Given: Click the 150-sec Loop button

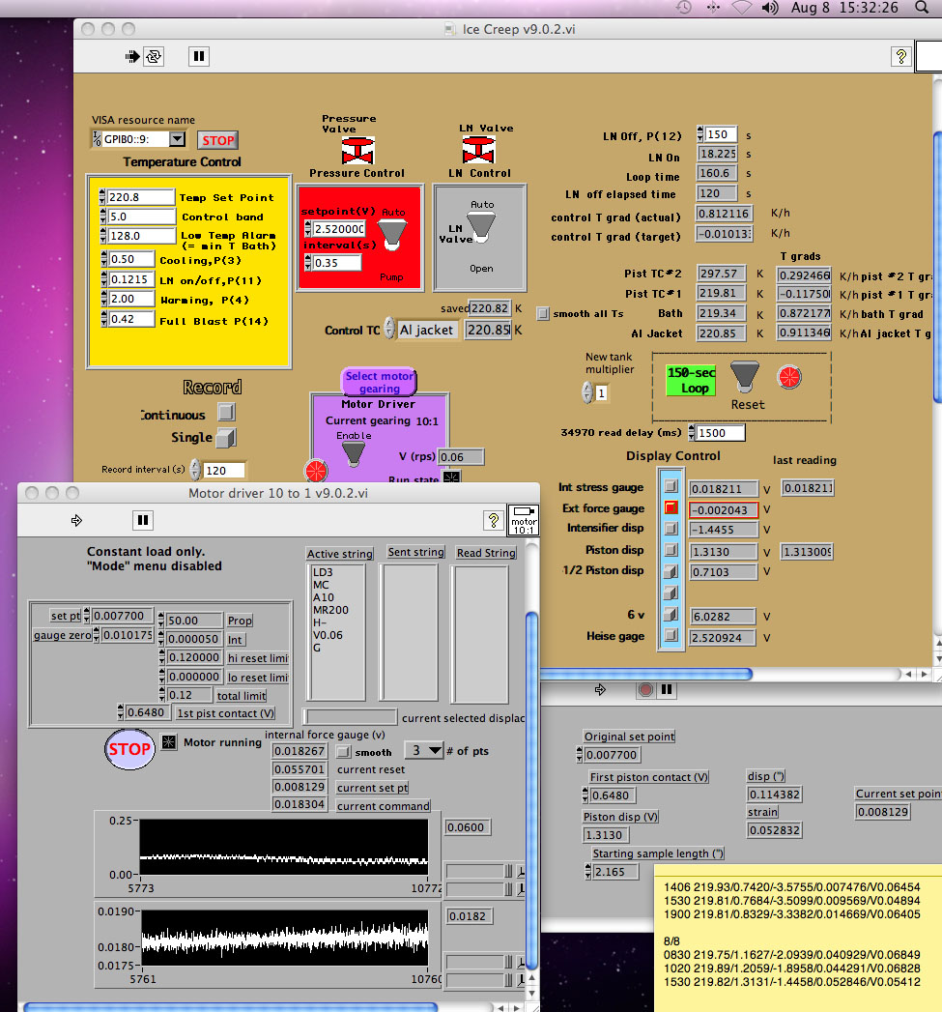Looking at the screenshot, I should [690, 380].
